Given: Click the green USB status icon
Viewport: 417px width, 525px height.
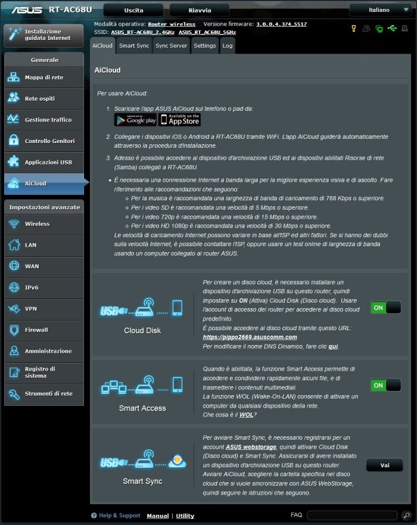Looking at the screenshot, I should 392,29.
